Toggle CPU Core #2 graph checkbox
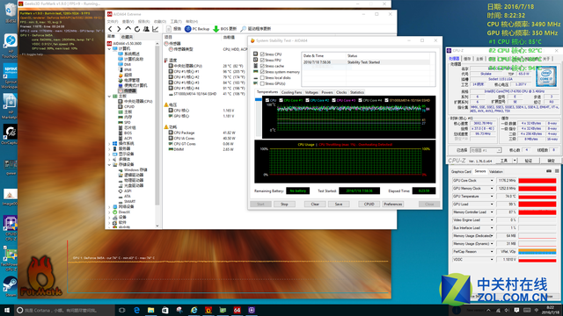563x316 pixels. [307, 100]
